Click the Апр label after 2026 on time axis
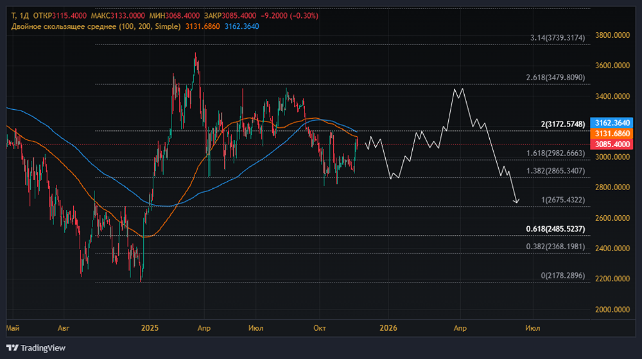Viewport: 642px width, 359px height. (460, 328)
